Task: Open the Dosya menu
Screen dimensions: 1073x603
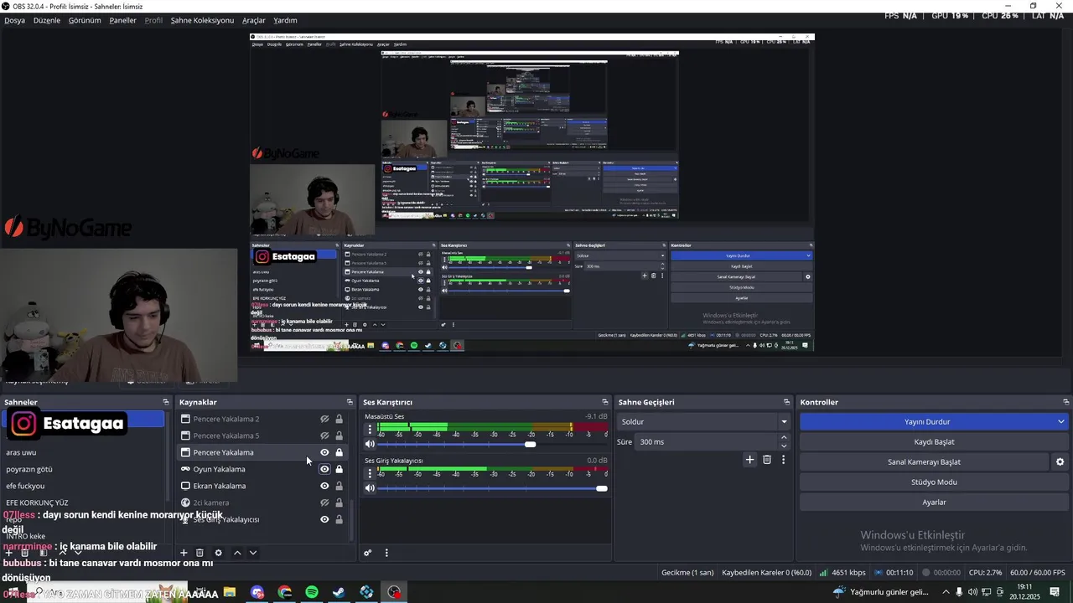Action: coord(14,20)
